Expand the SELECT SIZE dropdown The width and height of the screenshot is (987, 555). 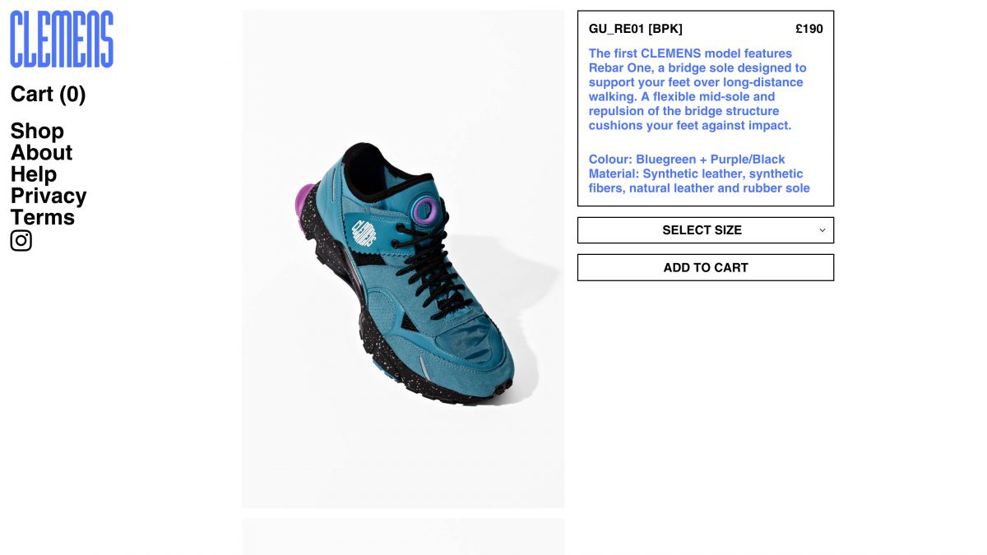point(706,230)
